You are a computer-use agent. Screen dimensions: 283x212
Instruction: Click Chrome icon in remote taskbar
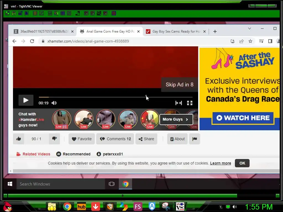tap(125, 184)
